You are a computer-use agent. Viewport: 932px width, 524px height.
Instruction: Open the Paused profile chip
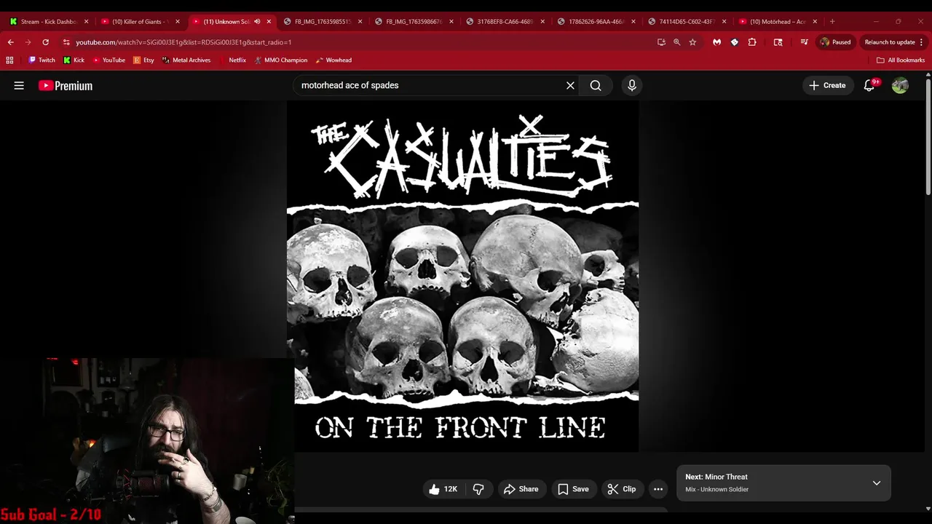(835, 42)
